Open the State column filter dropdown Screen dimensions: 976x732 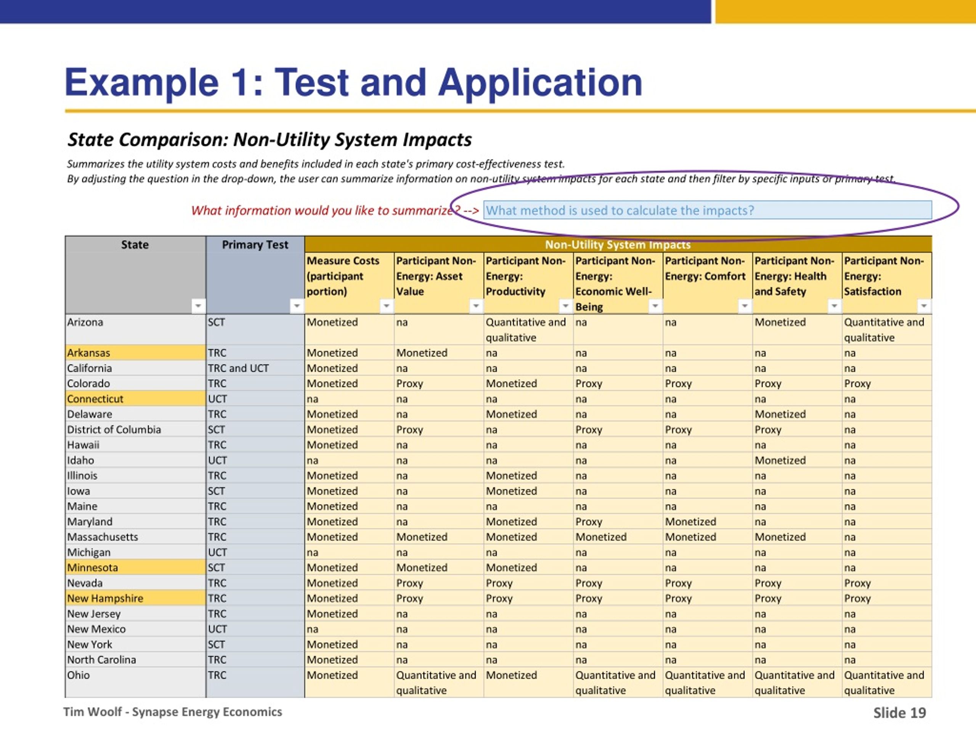pyautogui.click(x=198, y=305)
